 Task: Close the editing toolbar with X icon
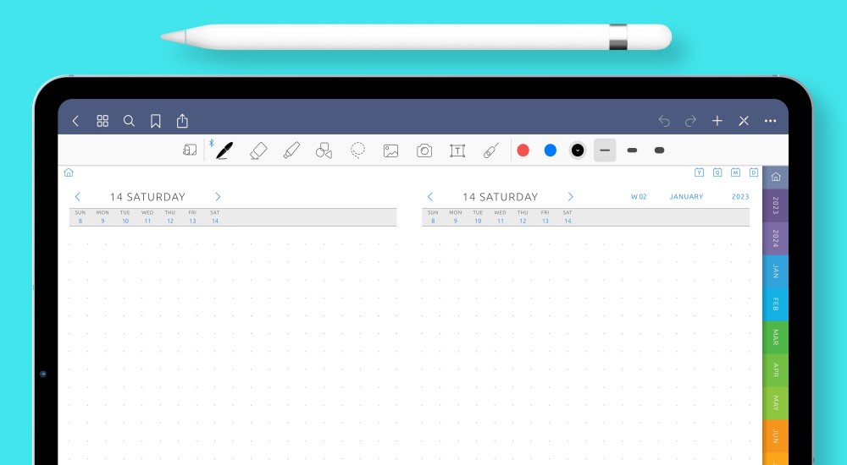pyautogui.click(x=744, y=121)
